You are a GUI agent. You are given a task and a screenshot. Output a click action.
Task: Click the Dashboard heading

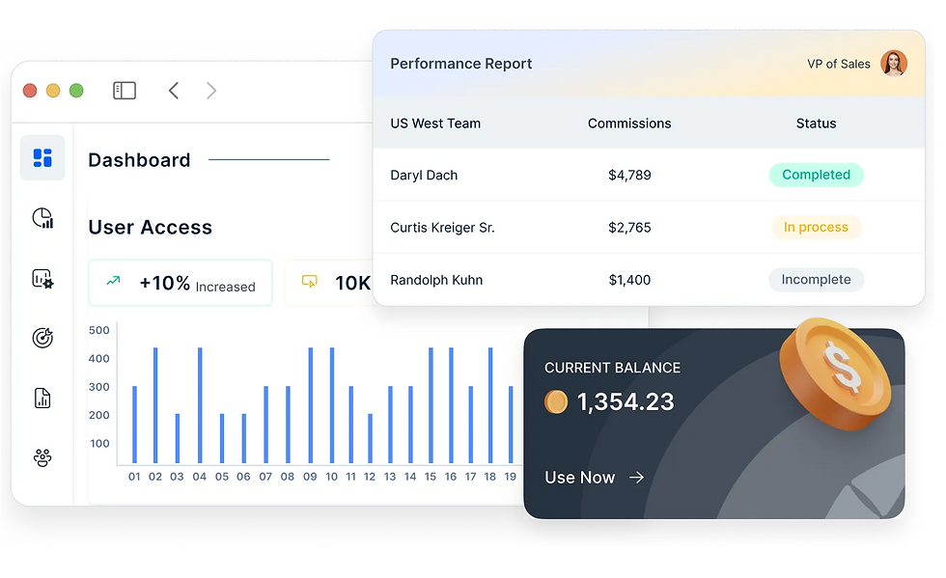click(139, 160)
